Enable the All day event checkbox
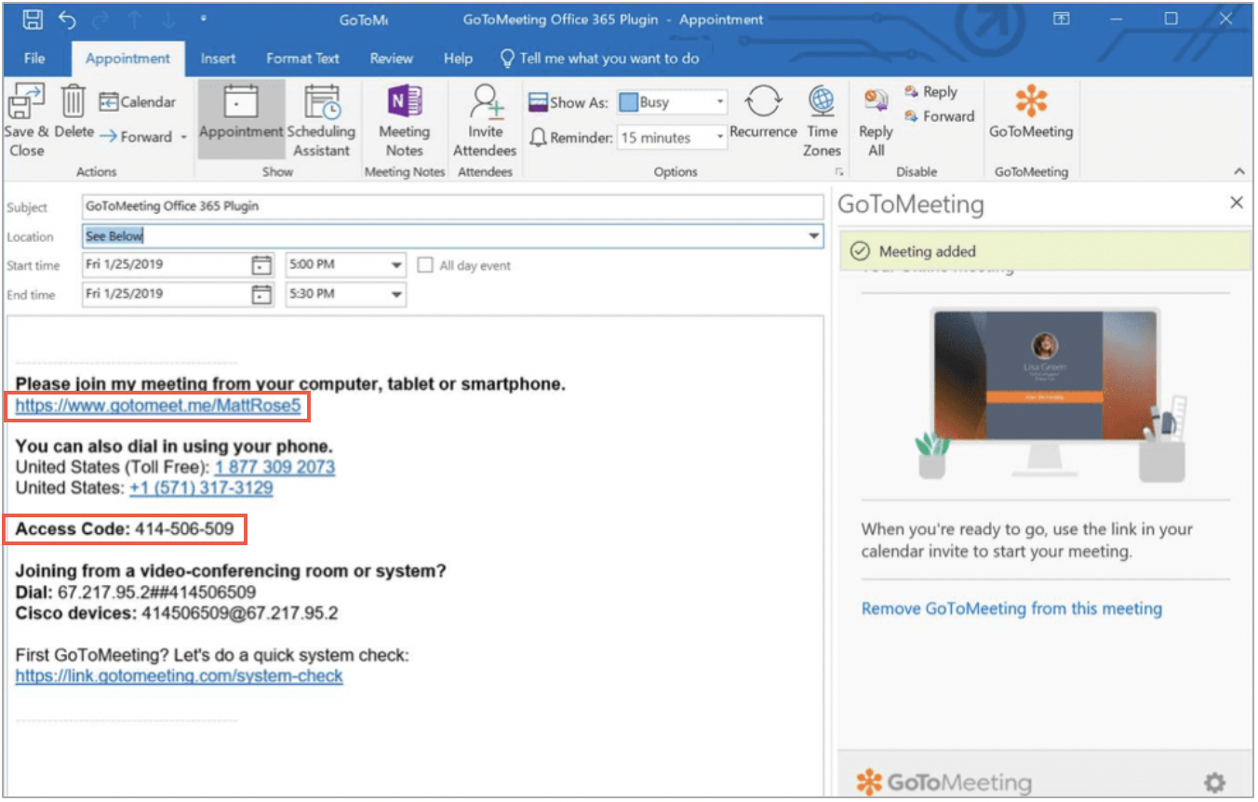 pos(426,265)
